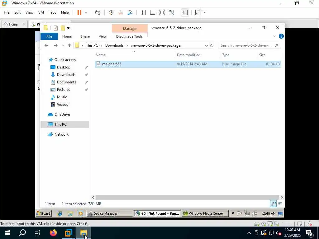319x239 pixels.
Task: Open VMware Edit menu
Action: pyautogui.click(x=17, y=12)
